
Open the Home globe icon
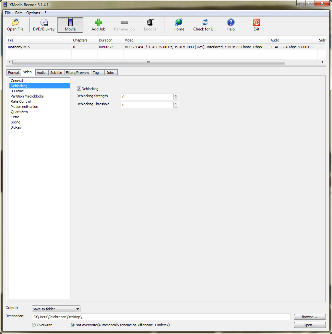[x=179, y=22]
